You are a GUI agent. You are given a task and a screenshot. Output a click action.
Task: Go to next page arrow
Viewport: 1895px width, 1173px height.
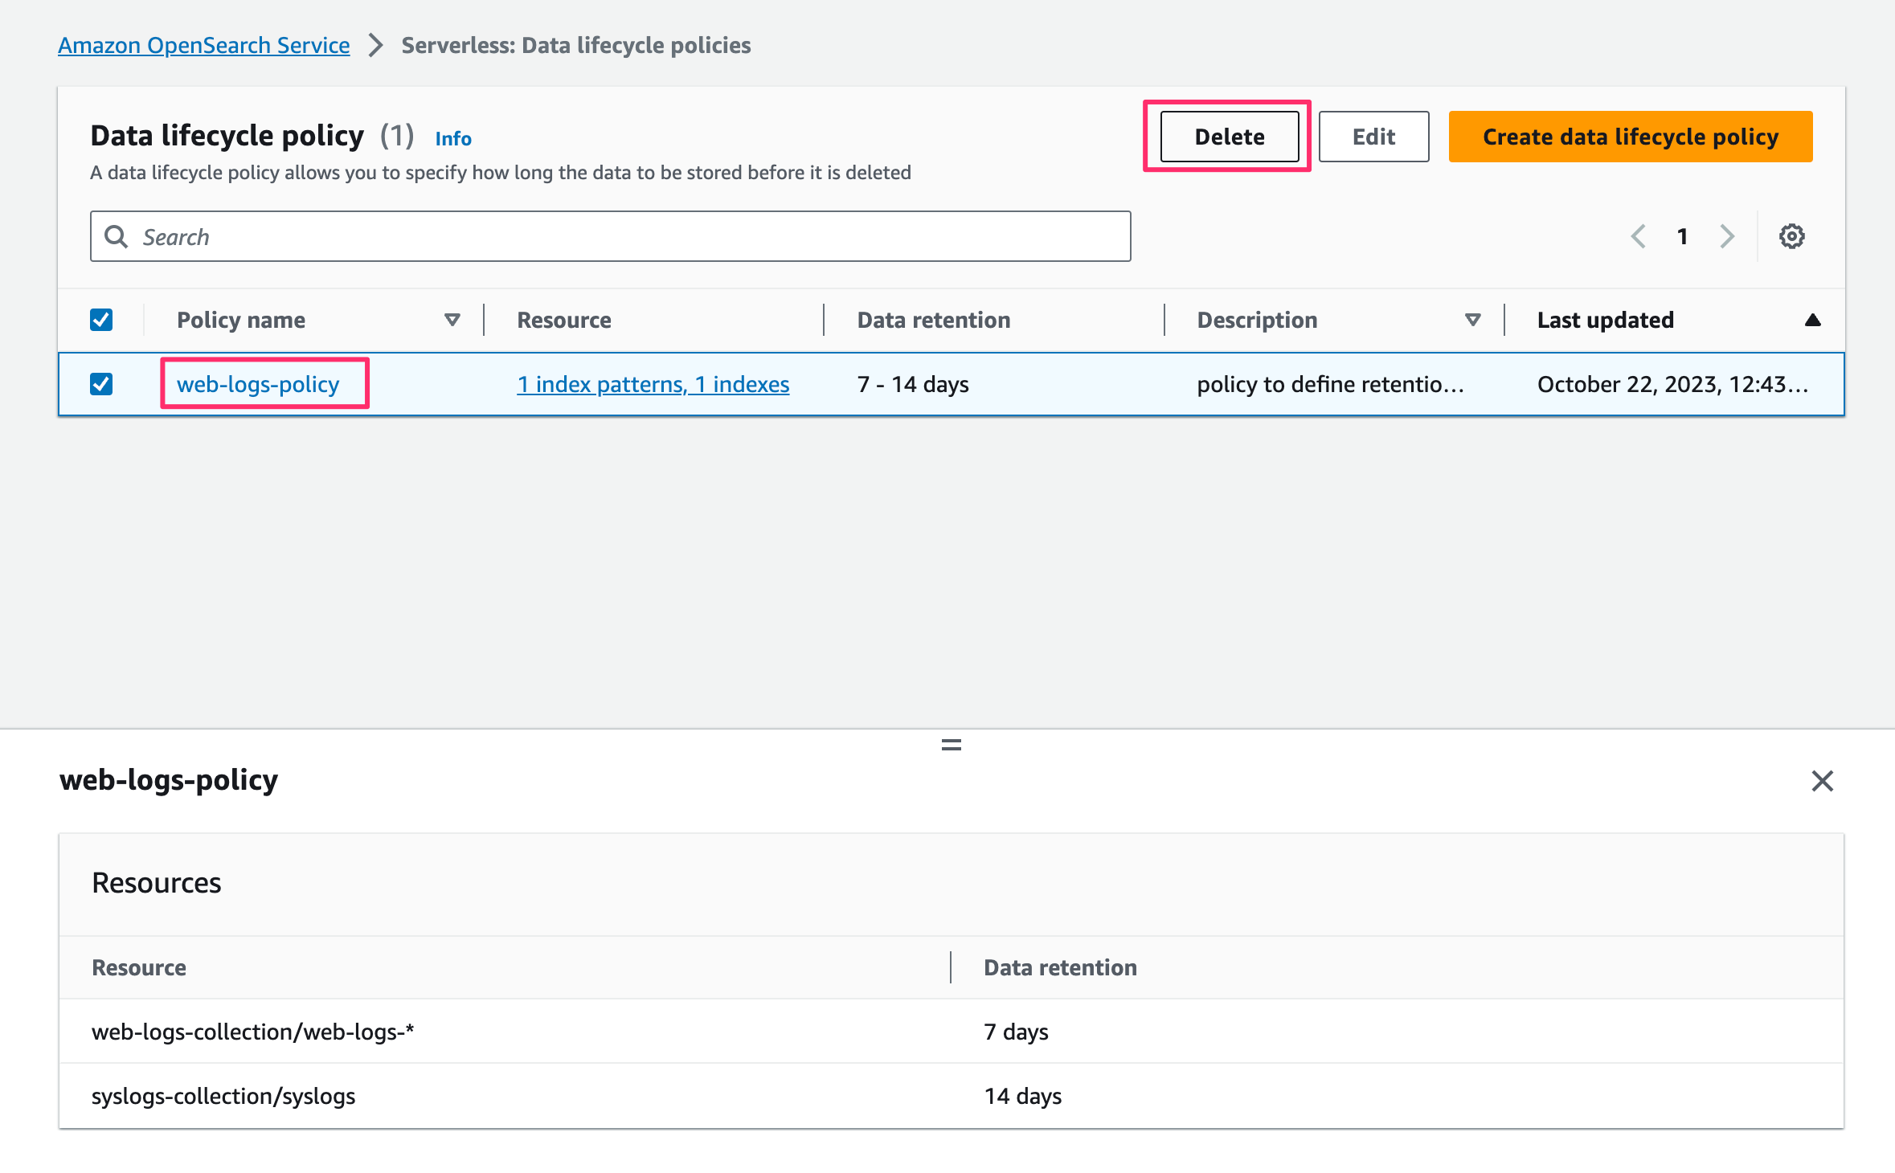(1727, 236)
